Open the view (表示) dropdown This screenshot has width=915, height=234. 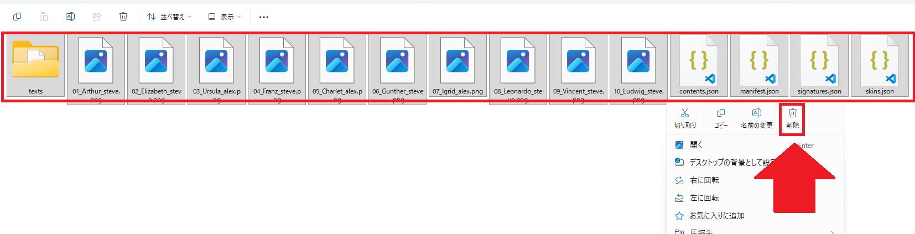[x=225, y=17]
